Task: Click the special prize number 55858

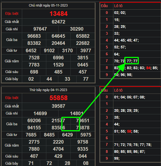Action: point(59,98)
